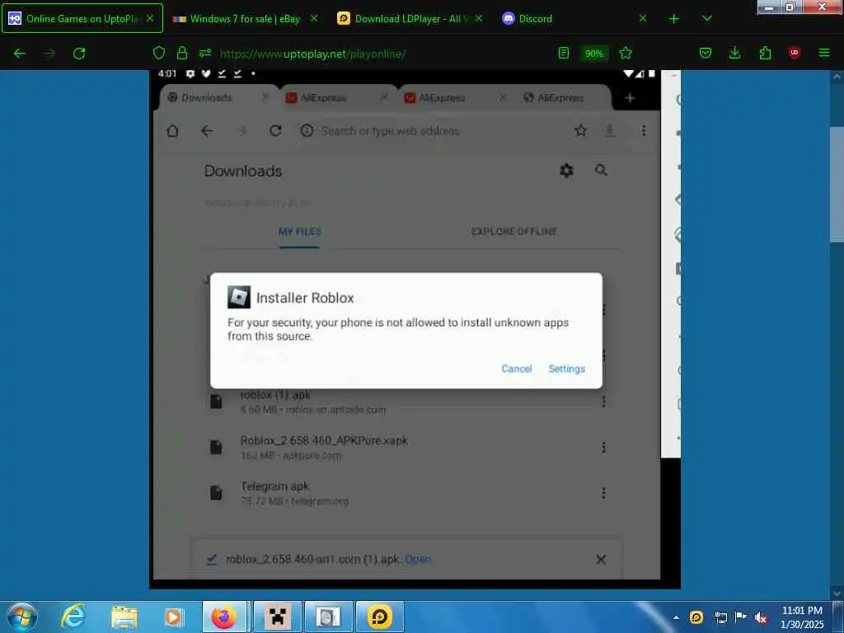Search downloads with the magnifier icon
844x633 pixels.
601,171
